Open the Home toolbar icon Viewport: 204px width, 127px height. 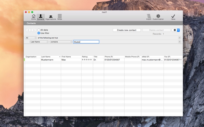[x=33, y=17]
